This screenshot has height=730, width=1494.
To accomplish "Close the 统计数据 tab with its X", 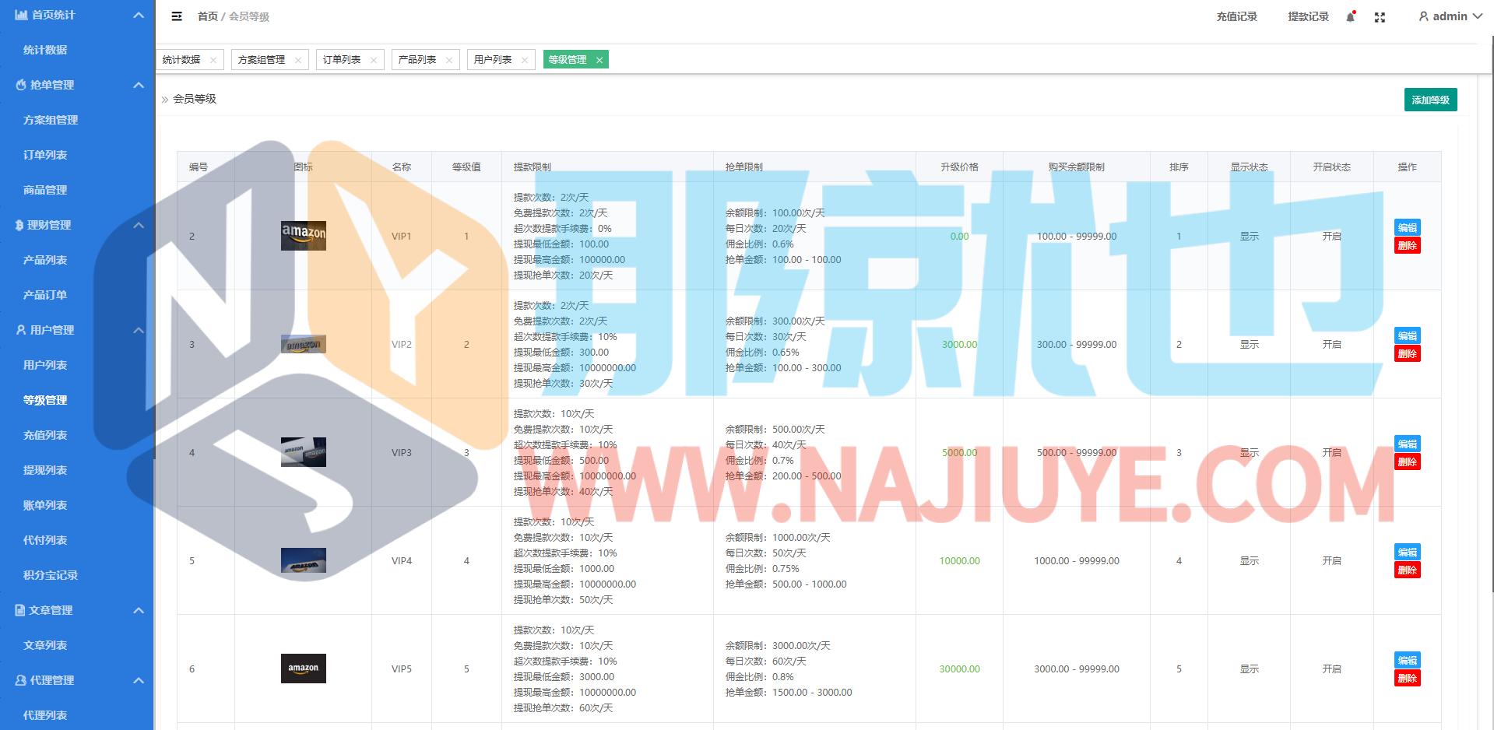I will (213, 60).
